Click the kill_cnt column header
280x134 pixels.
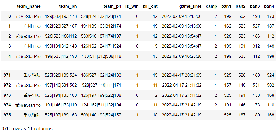[150, 6]
